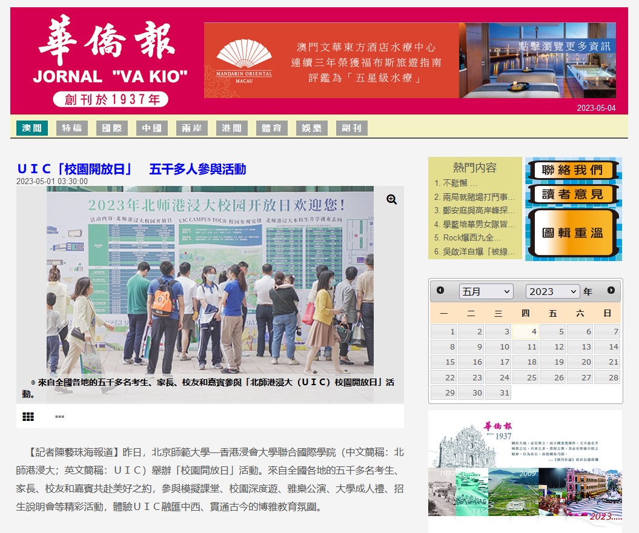The height and width of the screenshot is (533, 639).
Task: Open the 2023 year dropdown
Action: point(552,291)
